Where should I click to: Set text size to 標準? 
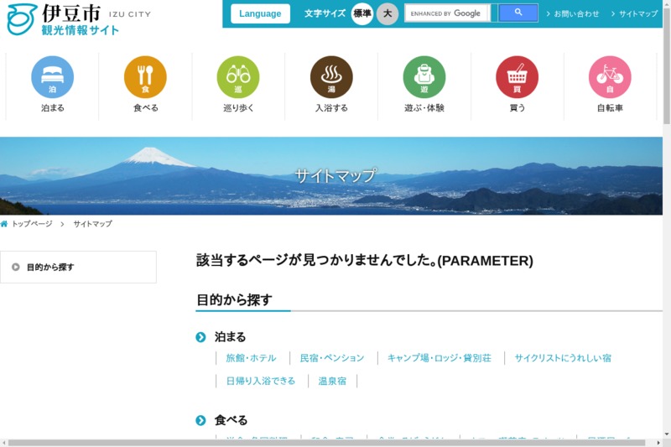(x=362, y=13)
